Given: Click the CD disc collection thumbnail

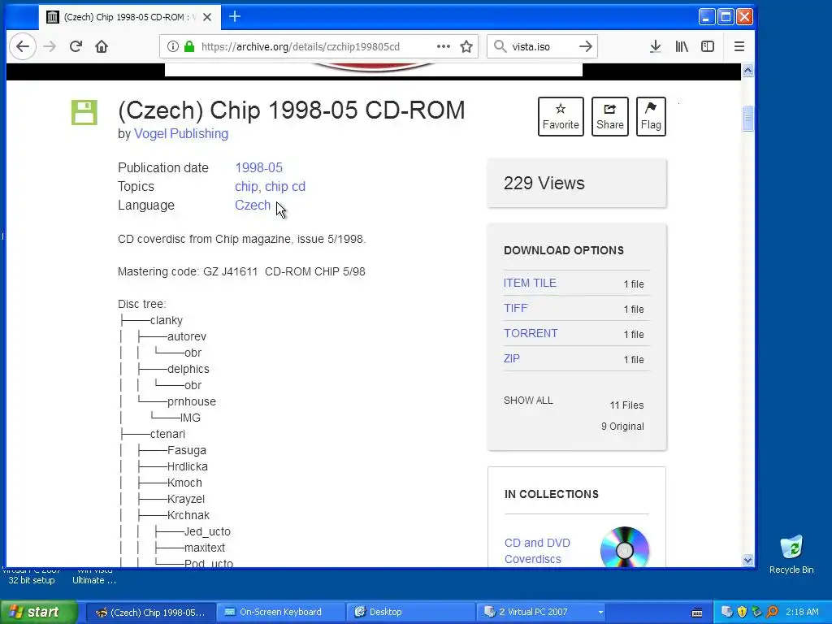Looking at the screenshot, I should pos(625,548).
